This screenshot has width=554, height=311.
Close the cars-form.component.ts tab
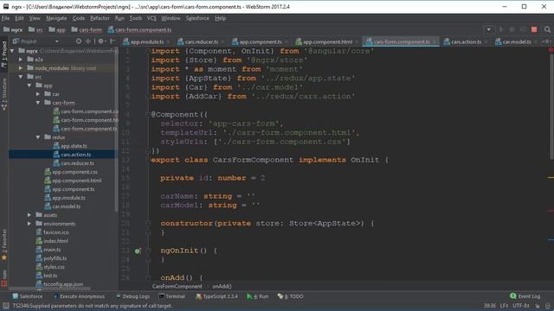coord(435,42)
